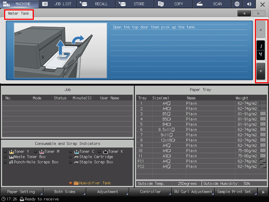Open the Sample Print Set. menu
269x202 pixels.
pyautogui.click(x=236, y=192)
